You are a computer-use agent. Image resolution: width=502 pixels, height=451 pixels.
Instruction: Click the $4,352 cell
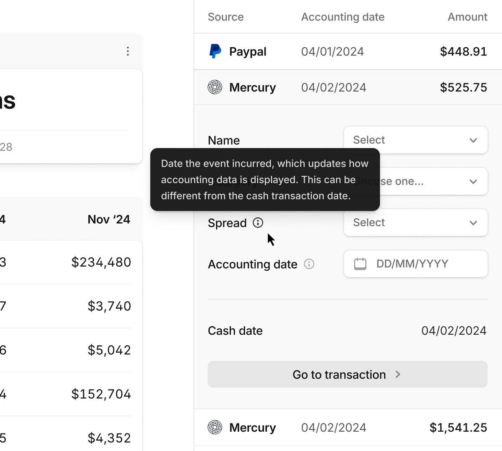point(109,438)
